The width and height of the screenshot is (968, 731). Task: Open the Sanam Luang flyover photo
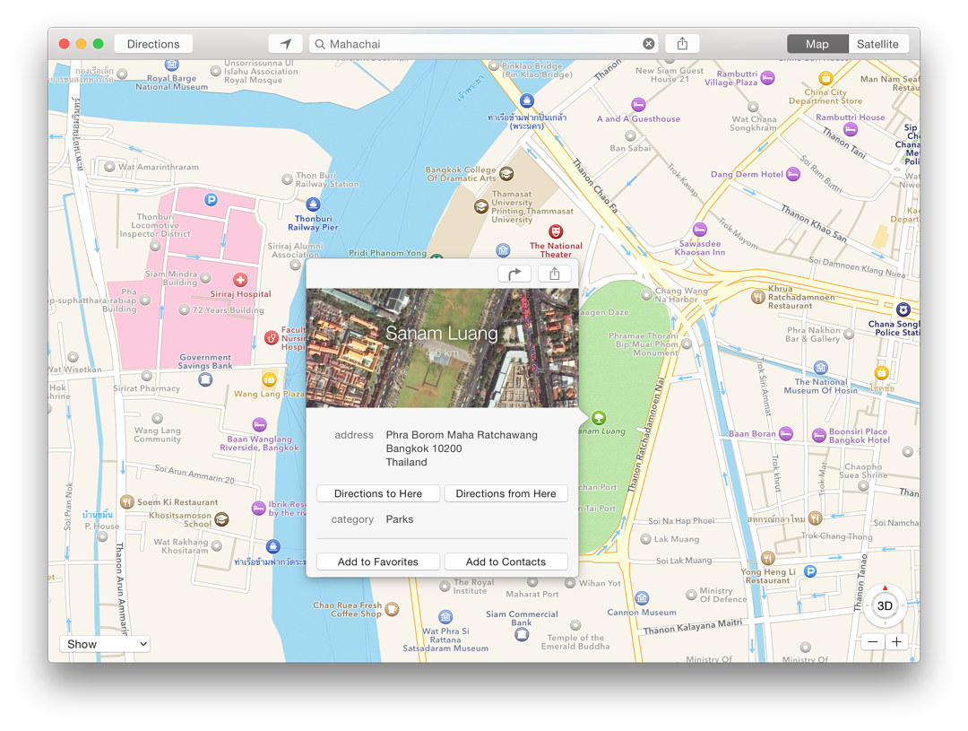(442, 348)
